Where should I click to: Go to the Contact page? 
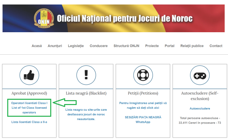pos(216,46)
